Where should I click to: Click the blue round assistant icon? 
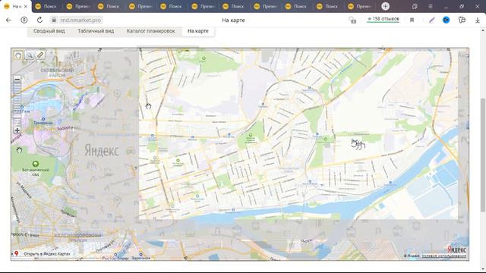446,20
